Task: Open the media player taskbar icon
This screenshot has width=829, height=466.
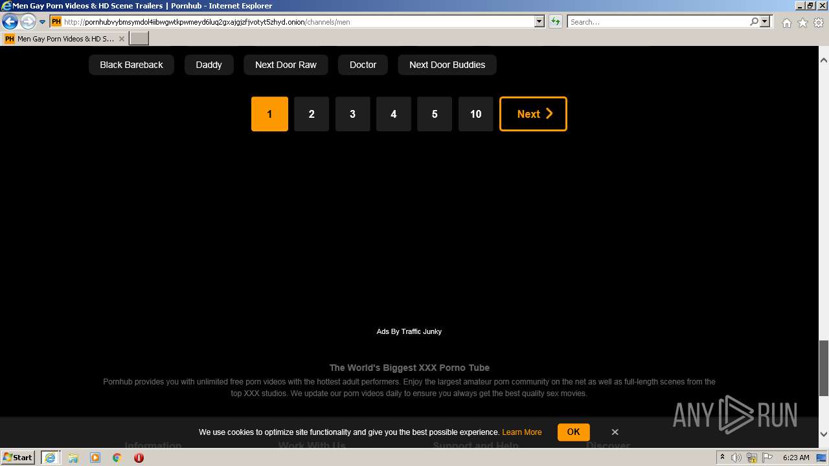Action: point(95,458)
